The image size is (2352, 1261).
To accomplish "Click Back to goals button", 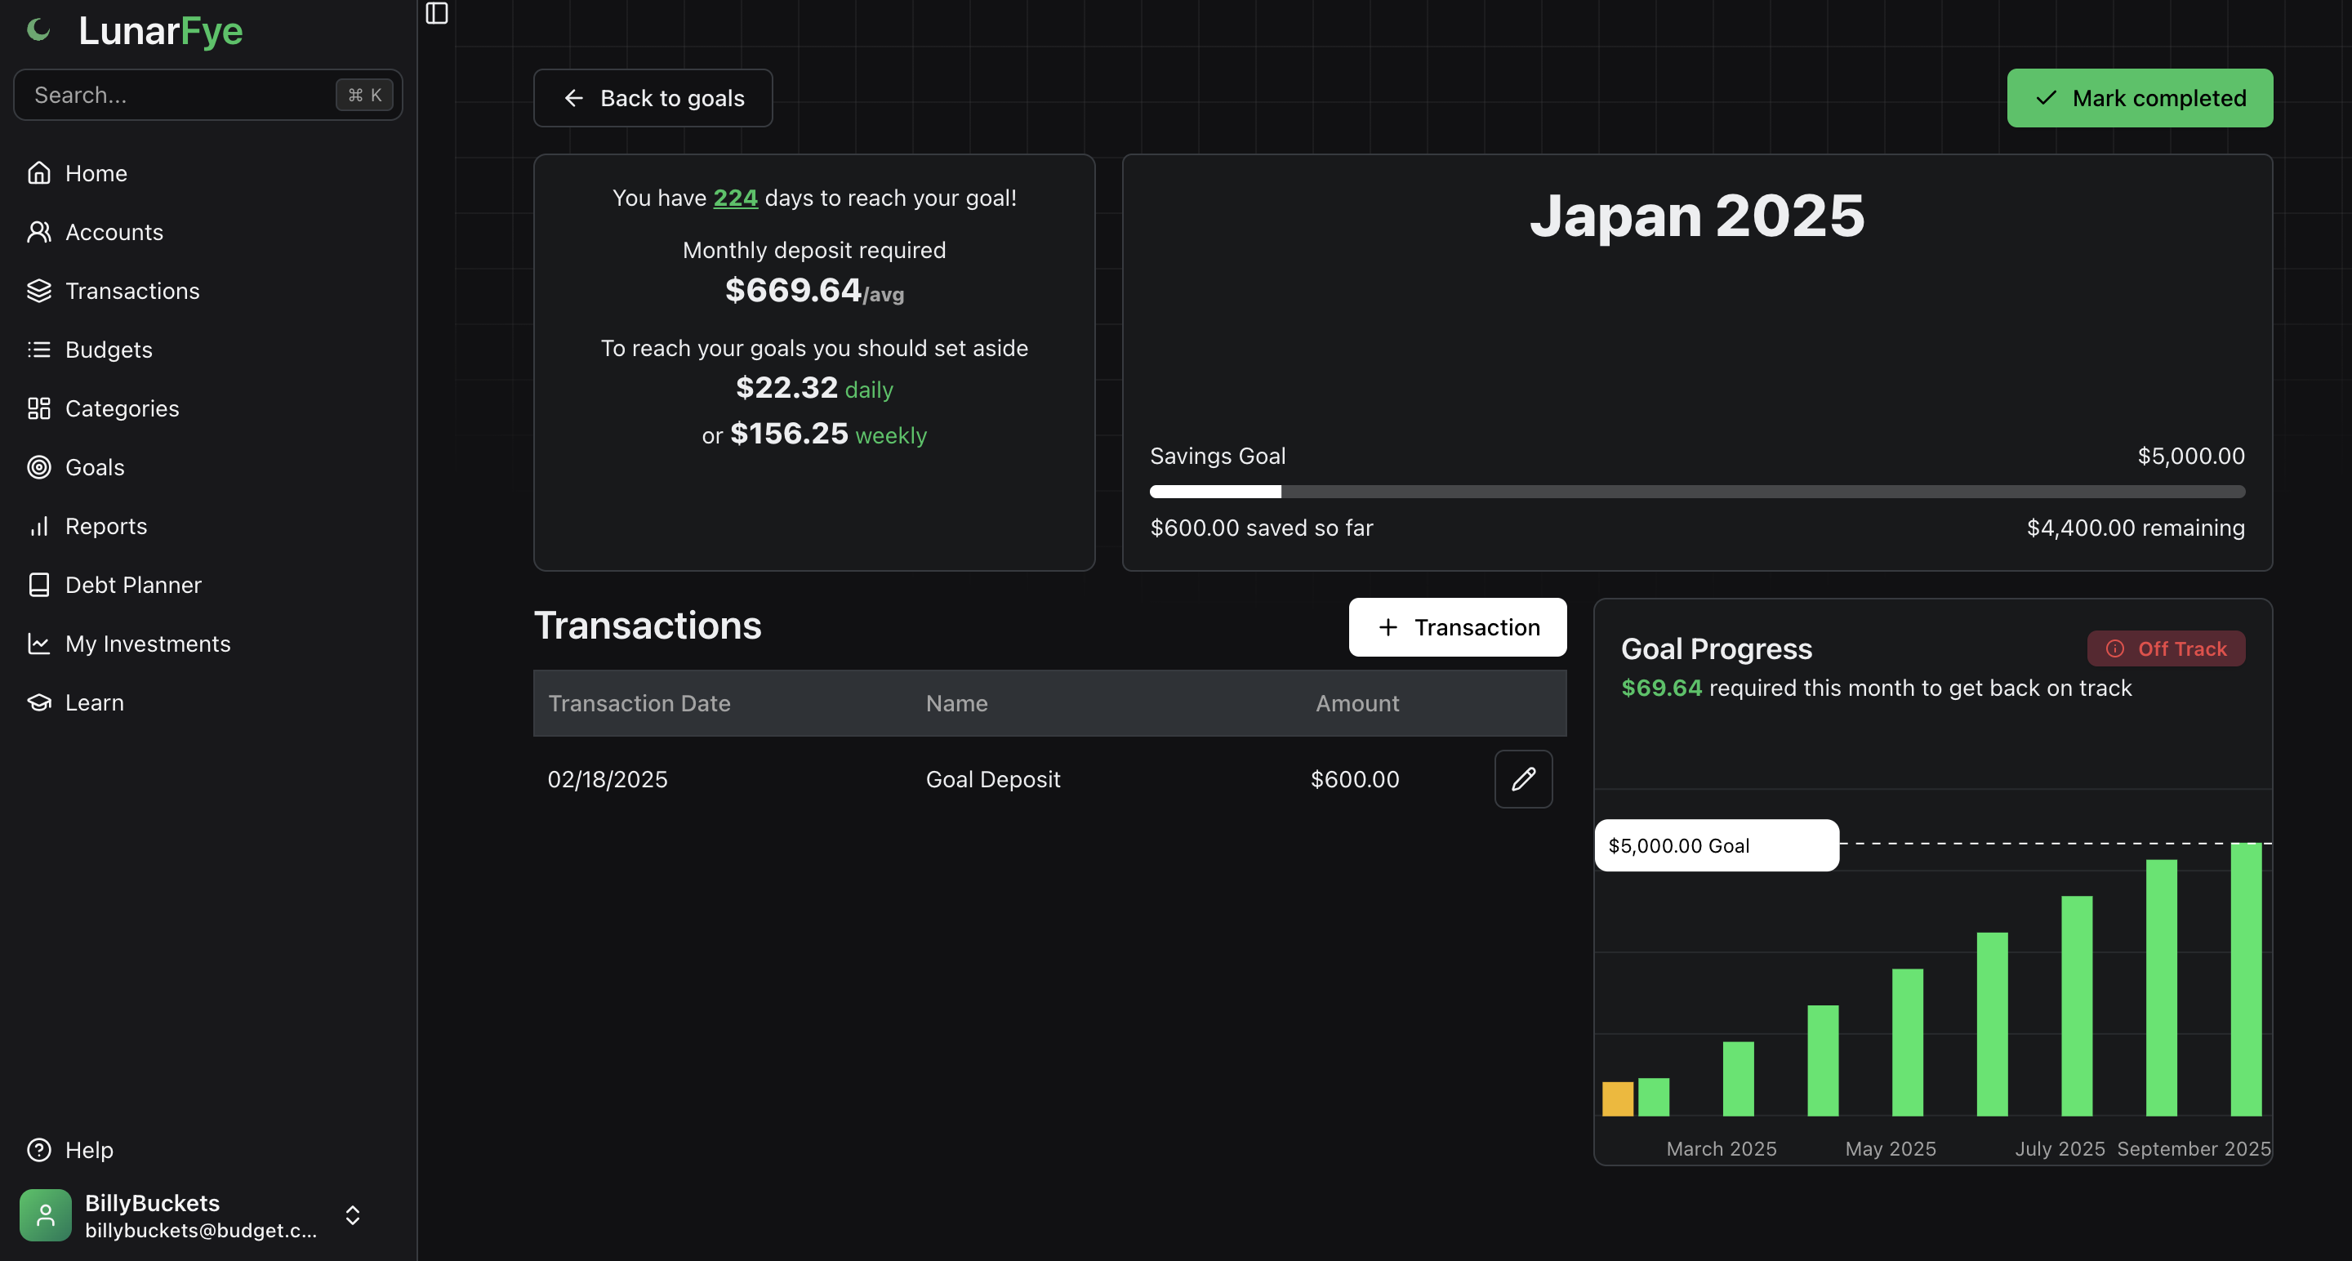I will [653, 98].
